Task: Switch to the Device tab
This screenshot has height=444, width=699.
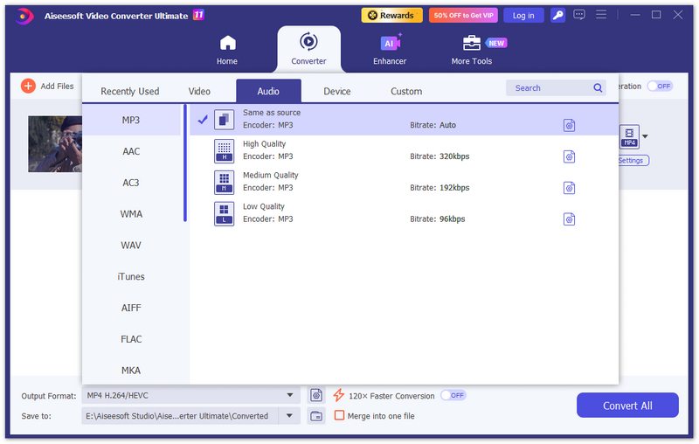Action: [337, 92]
